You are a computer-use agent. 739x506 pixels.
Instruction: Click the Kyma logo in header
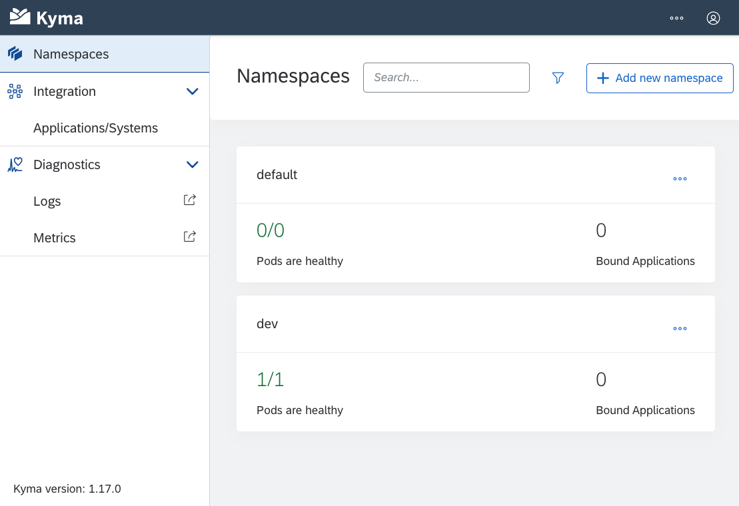tap(46, 17)
